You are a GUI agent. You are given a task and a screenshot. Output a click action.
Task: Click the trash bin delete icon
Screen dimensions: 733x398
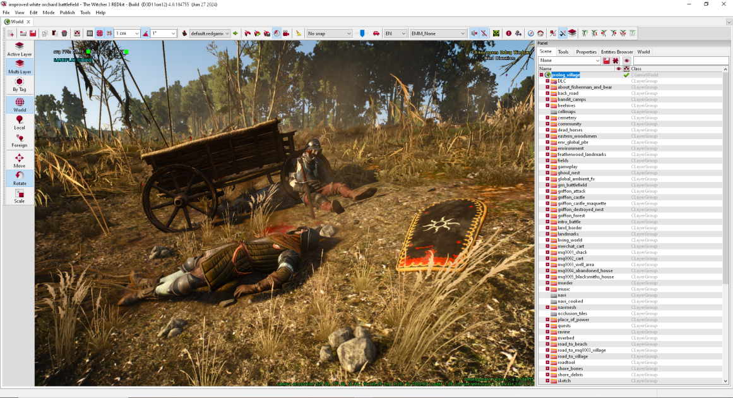coord(64,33)
